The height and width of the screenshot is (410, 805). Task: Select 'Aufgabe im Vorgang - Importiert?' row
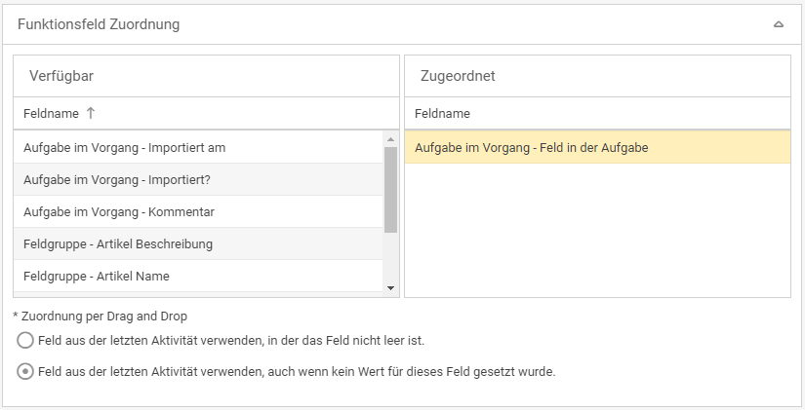tap(116, 180)
